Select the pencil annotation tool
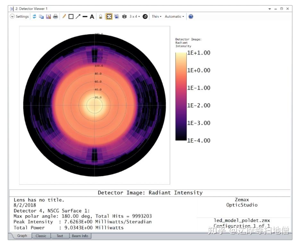 [64, 16]
